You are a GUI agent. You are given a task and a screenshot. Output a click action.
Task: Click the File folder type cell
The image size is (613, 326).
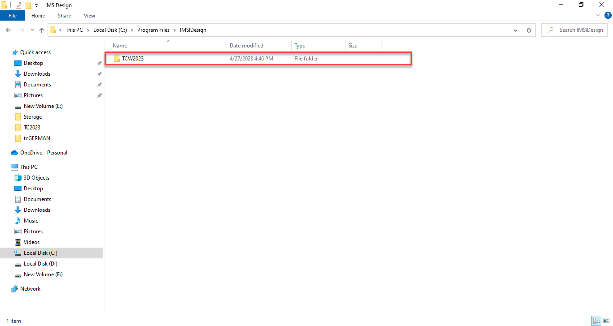306,59
